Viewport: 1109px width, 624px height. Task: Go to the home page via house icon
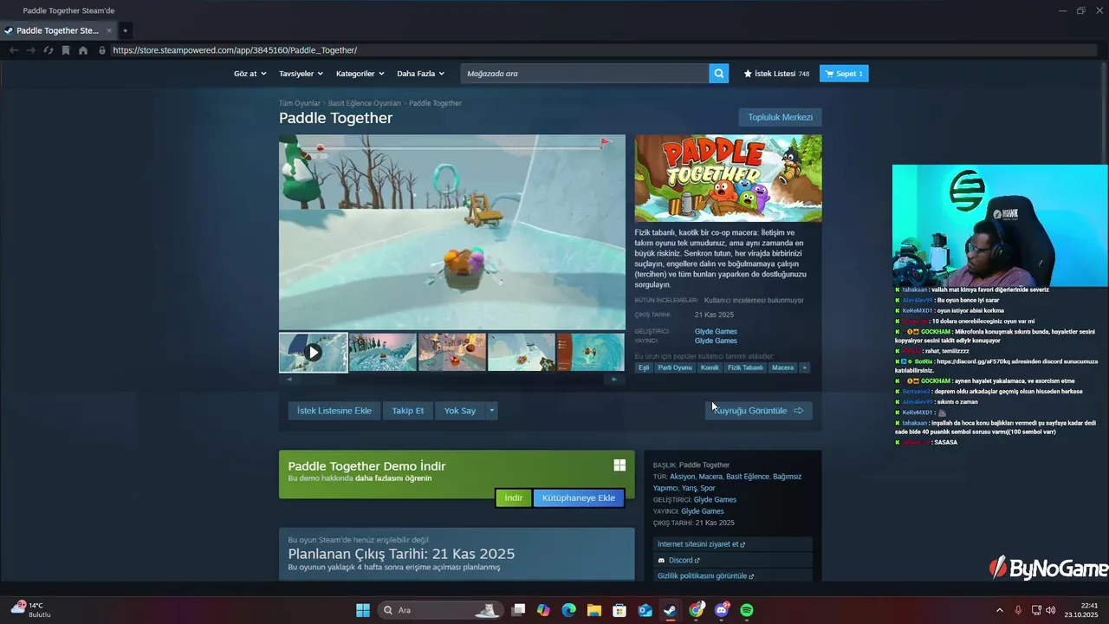click(83, 50)
